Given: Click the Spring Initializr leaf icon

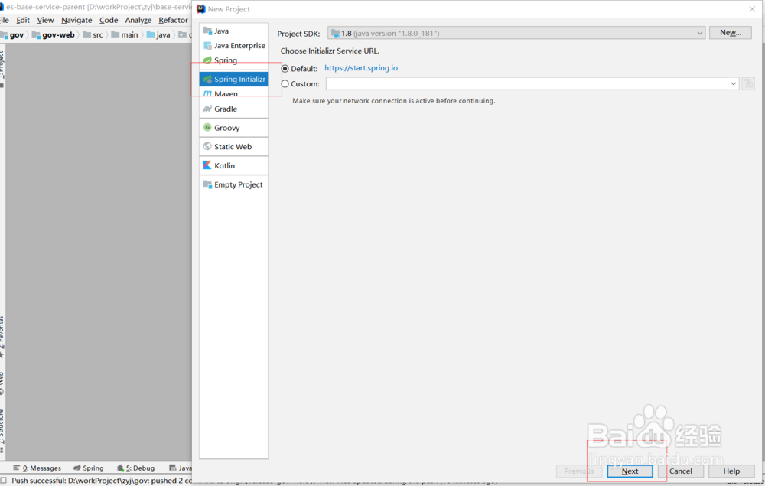Looking at the screenshot, I should (x=207, y=79).
